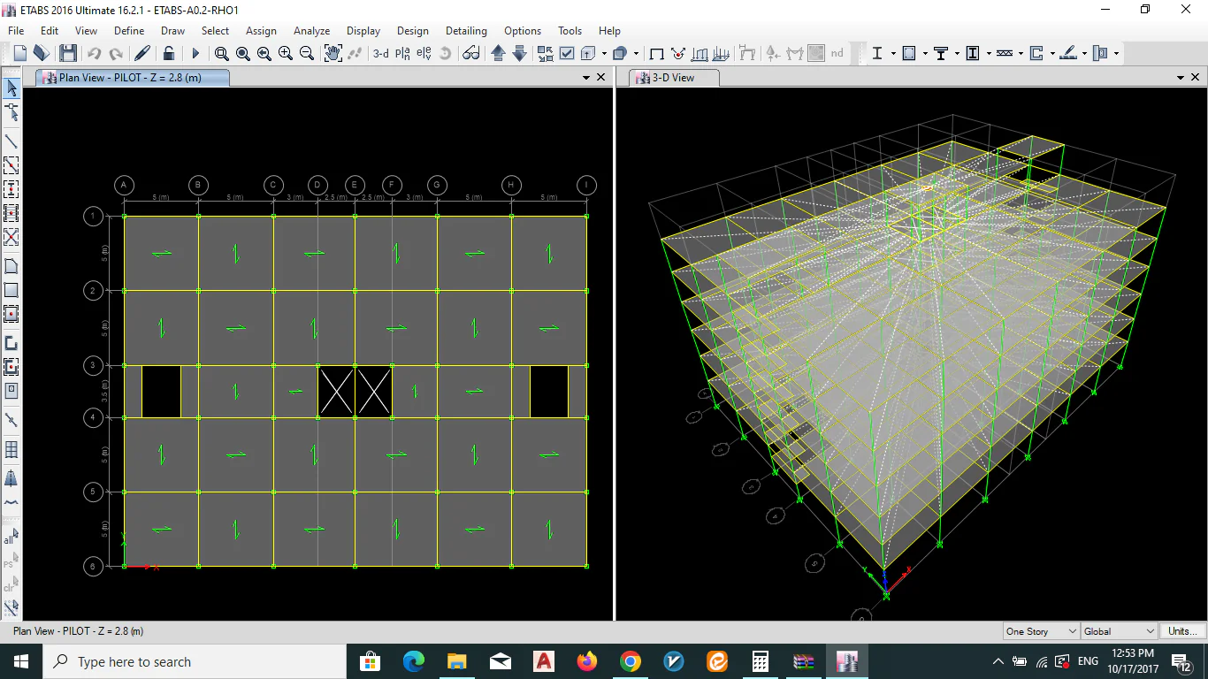Open Google Chrome from the taskbar
The height and width of the screenshot is (679, 1208).
pyautogui.click(x=630, y=661)
